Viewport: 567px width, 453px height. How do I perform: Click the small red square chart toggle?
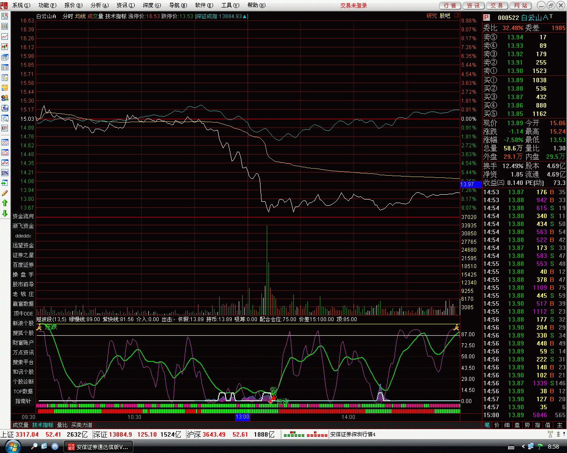pos(457,15)
